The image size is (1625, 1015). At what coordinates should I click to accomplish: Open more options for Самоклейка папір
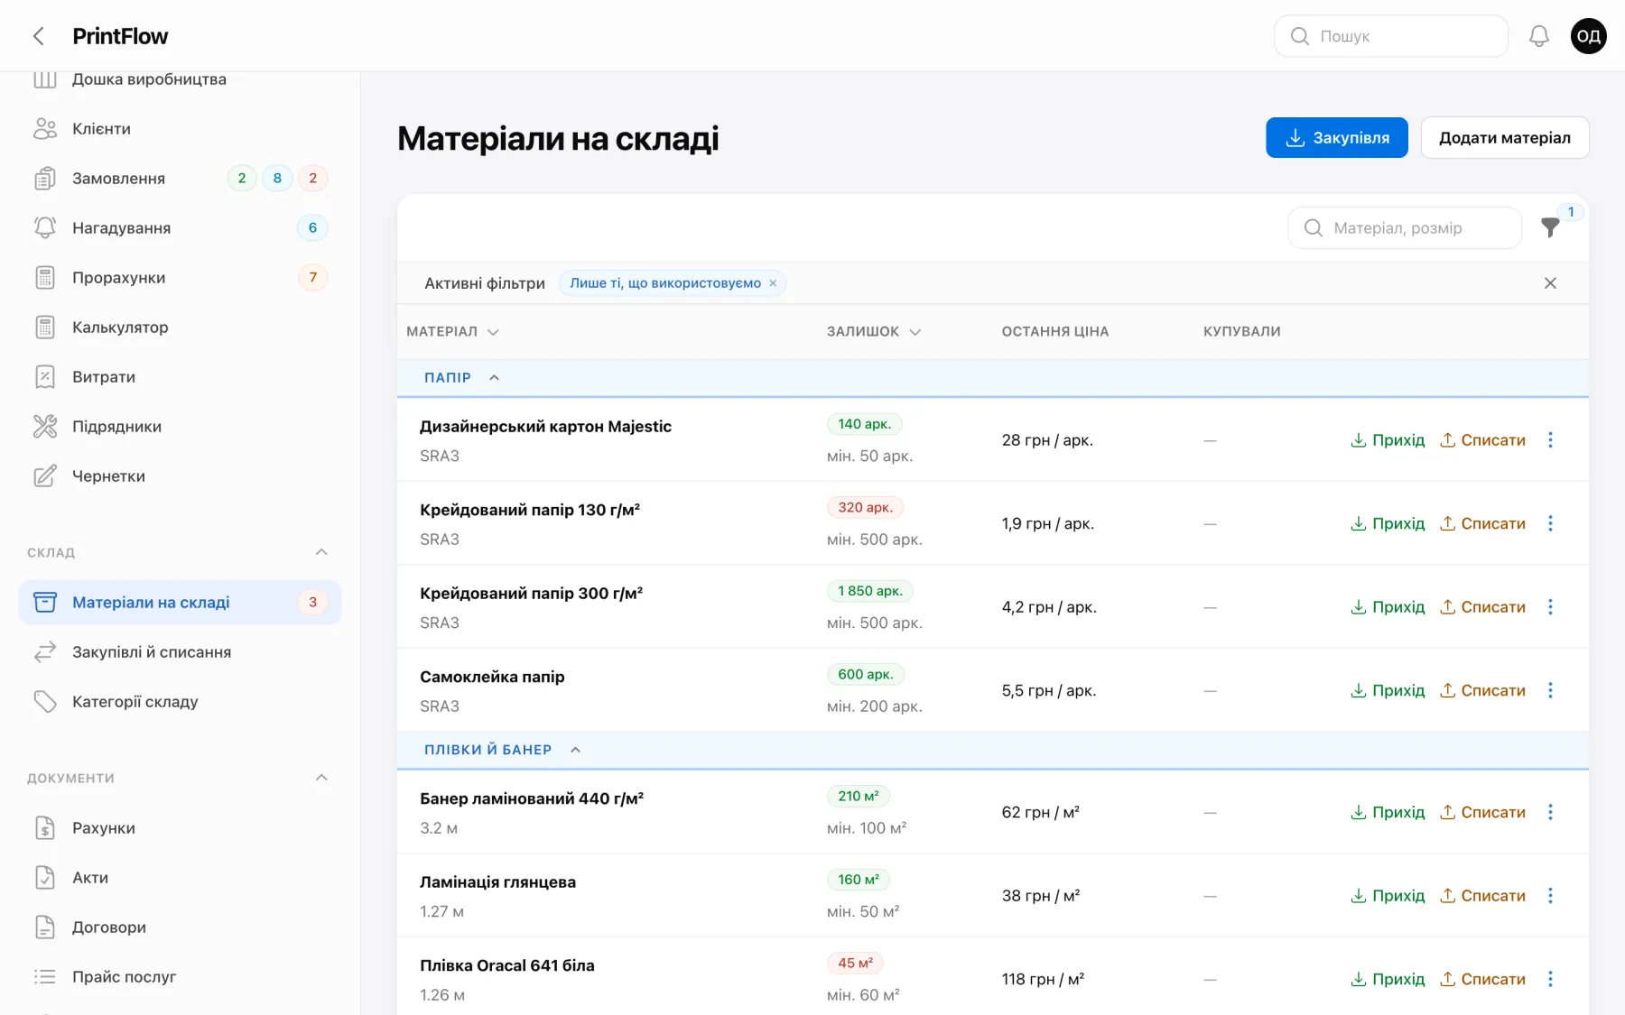1550,690
